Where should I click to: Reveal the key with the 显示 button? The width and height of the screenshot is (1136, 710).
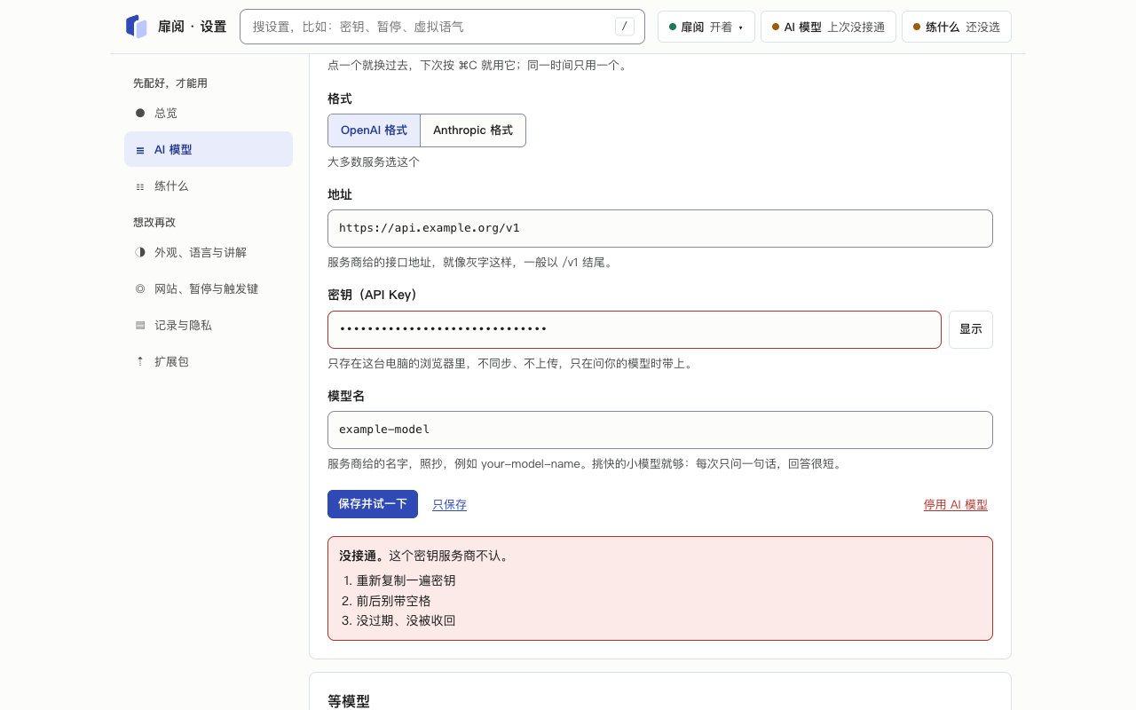coord(971,329)
